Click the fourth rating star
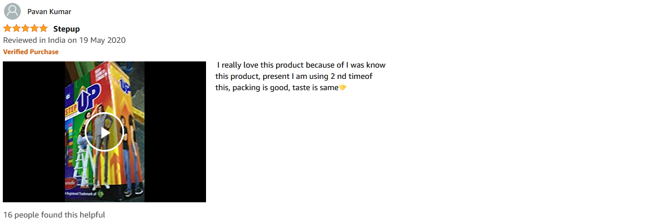Screen dimensions: 657x222 pos(34,28)
